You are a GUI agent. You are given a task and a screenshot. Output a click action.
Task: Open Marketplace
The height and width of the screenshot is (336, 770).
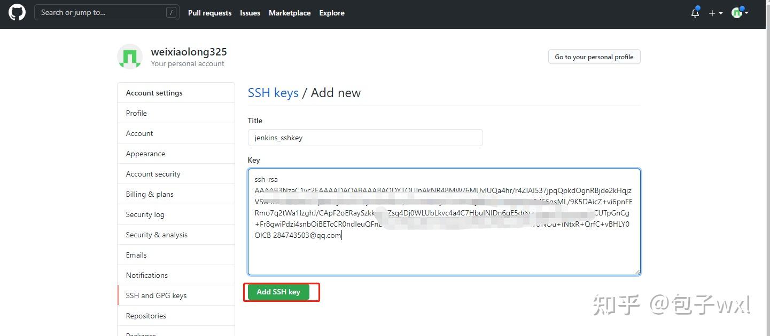(289, 13)
